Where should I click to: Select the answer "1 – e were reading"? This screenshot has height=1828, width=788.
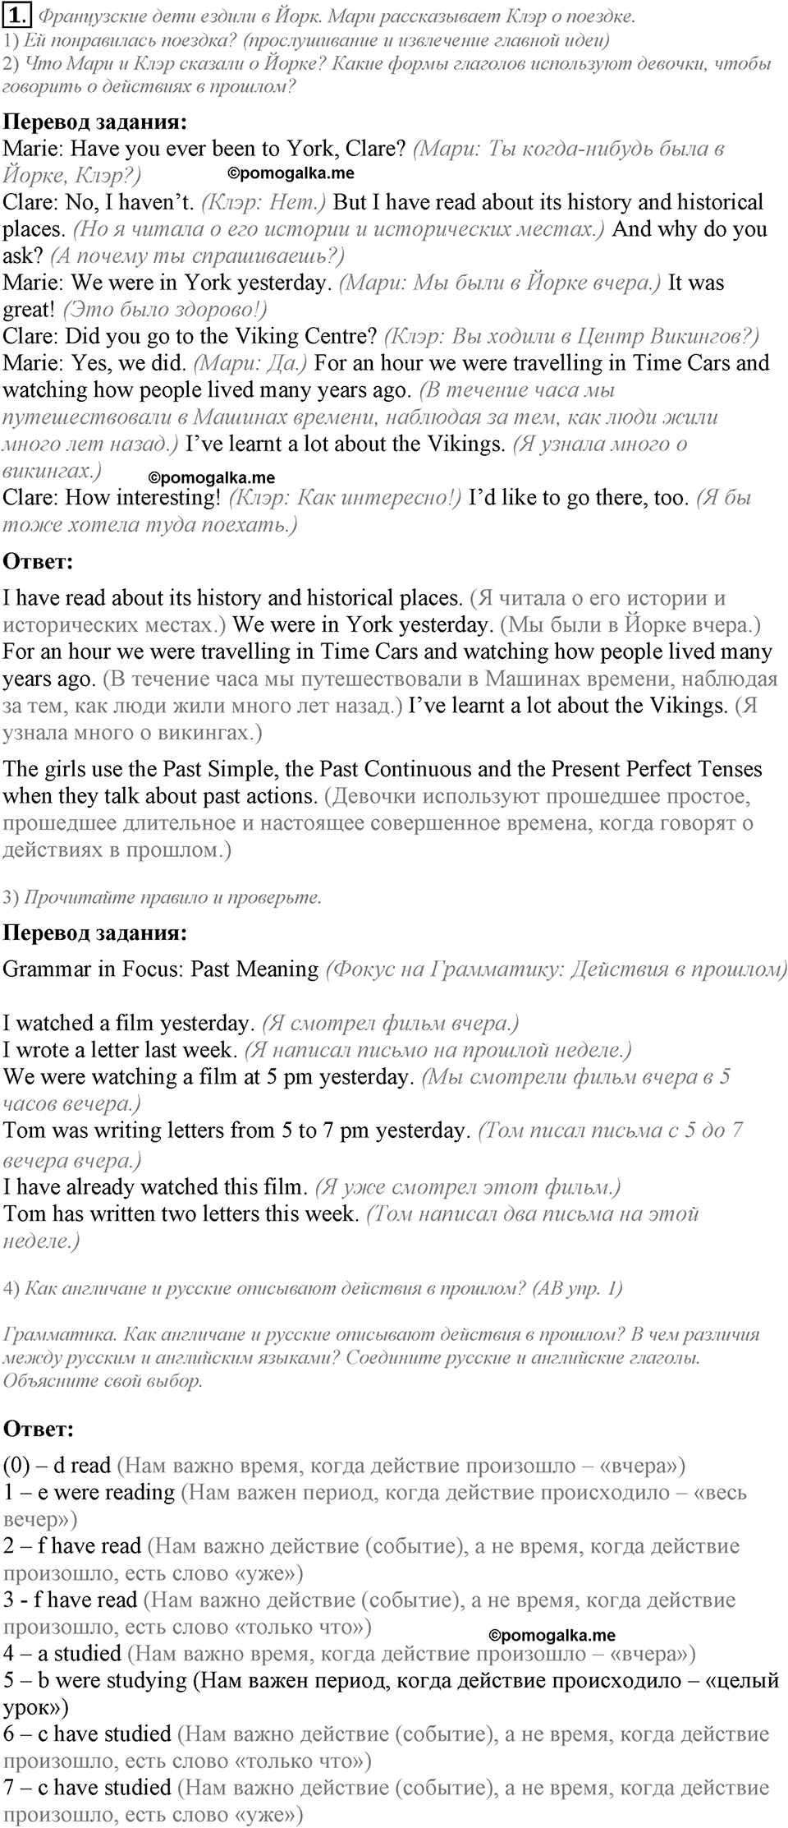click(89, 1492)
